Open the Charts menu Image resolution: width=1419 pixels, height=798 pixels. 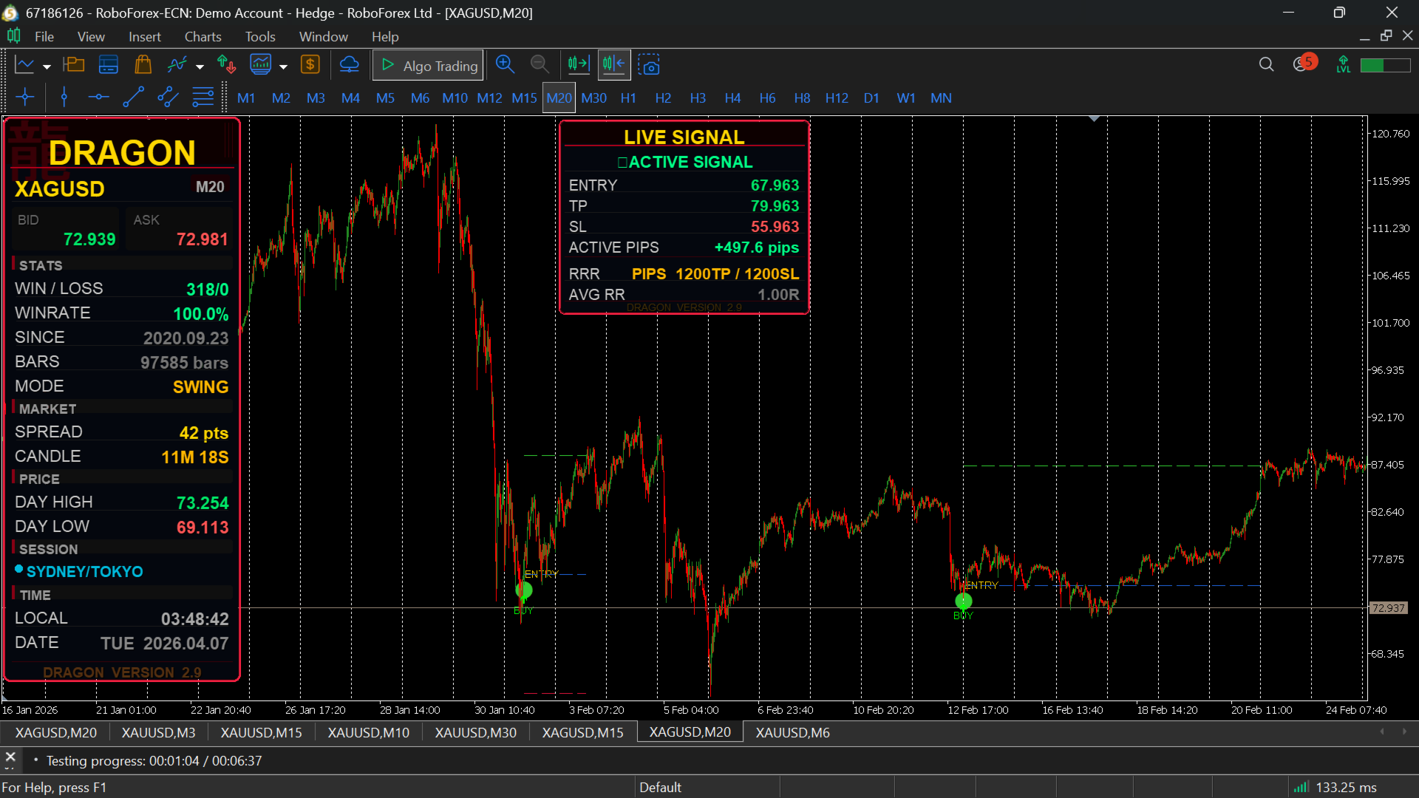(x=203, y=36)
